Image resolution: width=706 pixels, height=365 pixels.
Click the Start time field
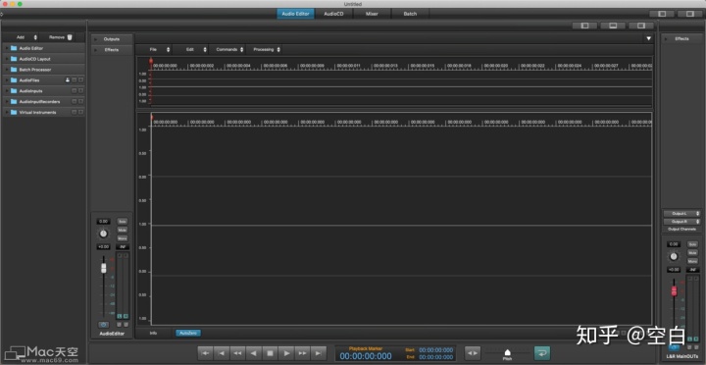pyautogui.click(x=435, y=350)
